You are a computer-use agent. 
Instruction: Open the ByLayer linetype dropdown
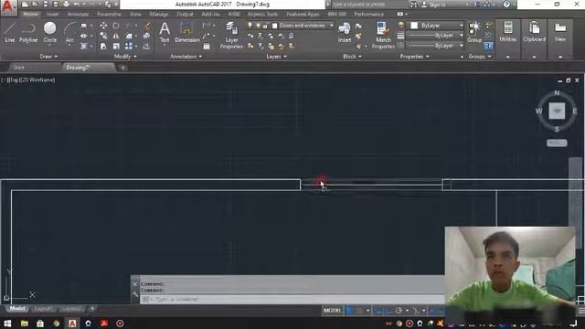pos(435,46)
